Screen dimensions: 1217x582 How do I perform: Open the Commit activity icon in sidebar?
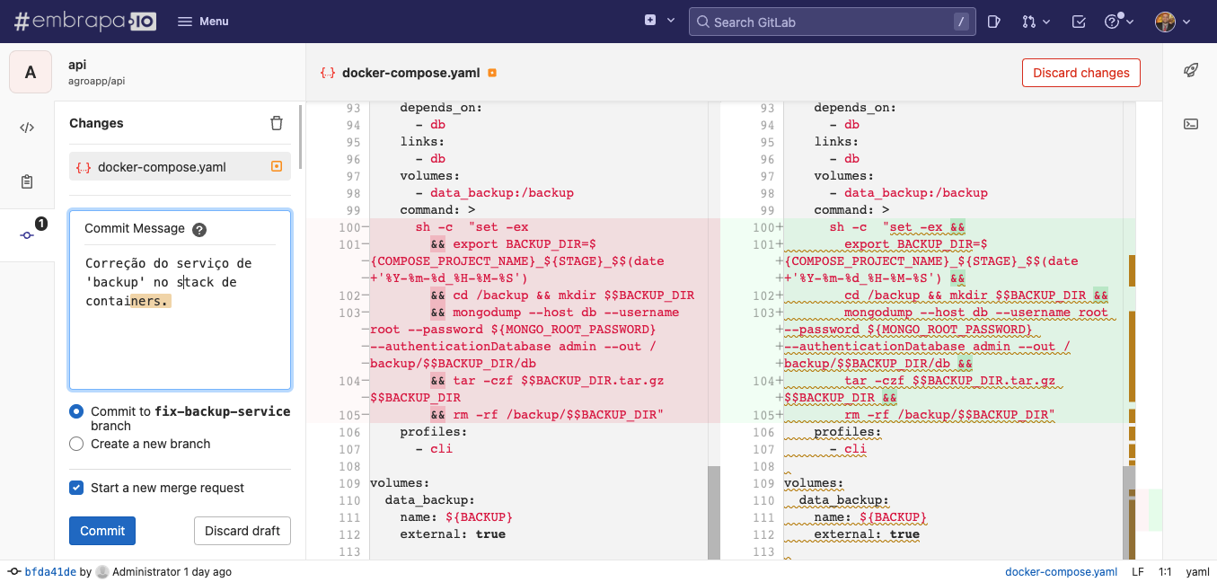click(x=27, y=235)
